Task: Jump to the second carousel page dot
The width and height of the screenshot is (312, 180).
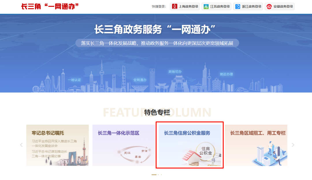Action: tap(158, 175)
